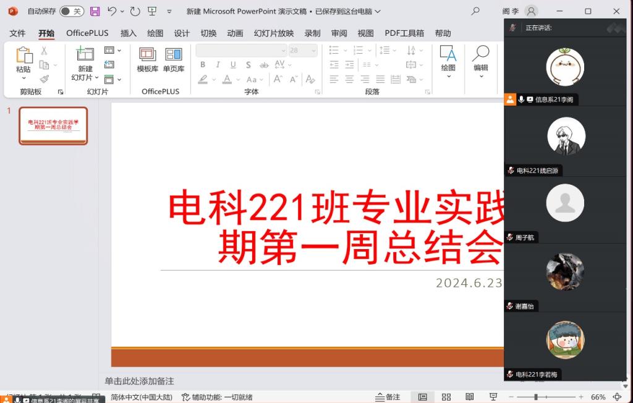Click 辅助功能: 一切就绪 accessibility status
633x403 pixels.
click(217, 397)
